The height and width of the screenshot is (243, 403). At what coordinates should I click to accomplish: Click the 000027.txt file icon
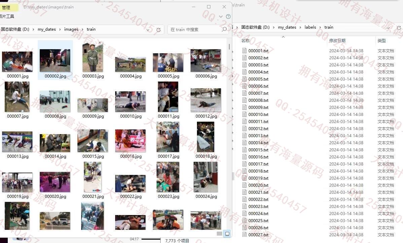(244, 235)
